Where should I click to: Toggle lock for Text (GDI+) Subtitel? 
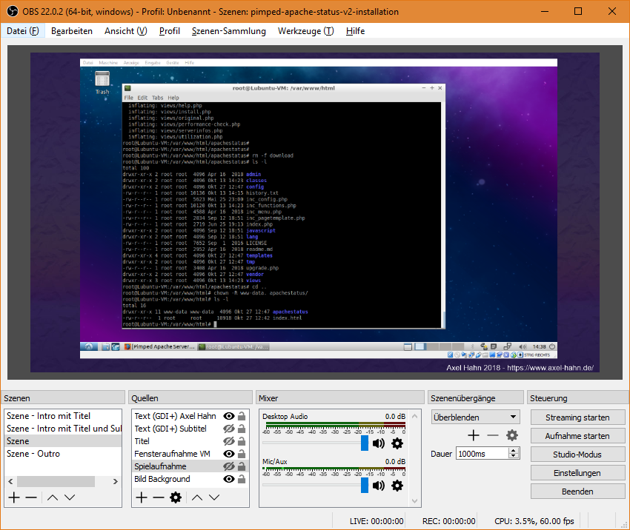[242, 429]
